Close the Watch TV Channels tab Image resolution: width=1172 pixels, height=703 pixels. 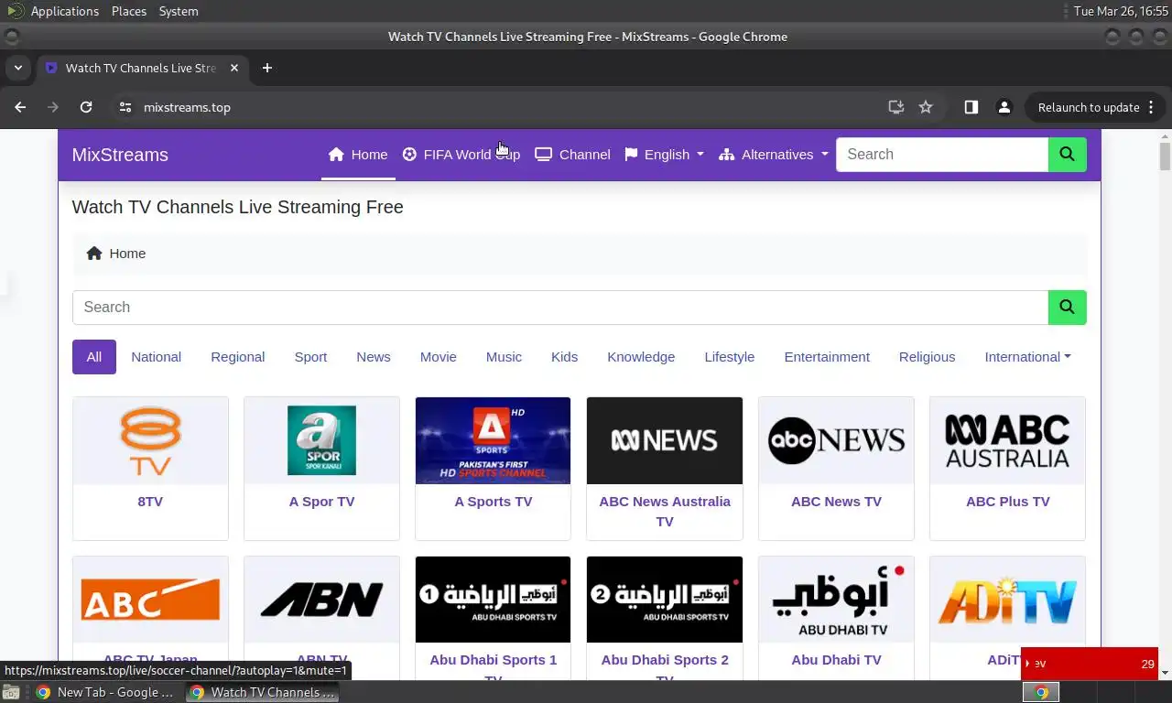[234, 68]
